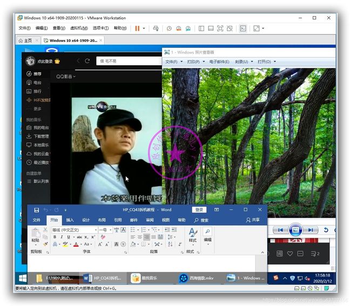
Task: Click the save icon in Word title bar
Action: pyautogui.click(x=37, y=210)
